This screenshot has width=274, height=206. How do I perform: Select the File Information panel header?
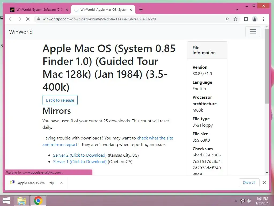point(207,50)
